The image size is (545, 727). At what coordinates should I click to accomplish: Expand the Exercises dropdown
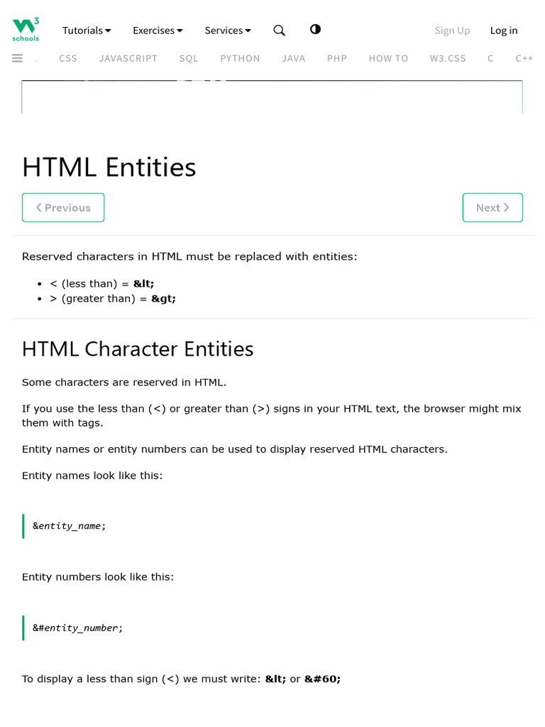coord(158,31)
